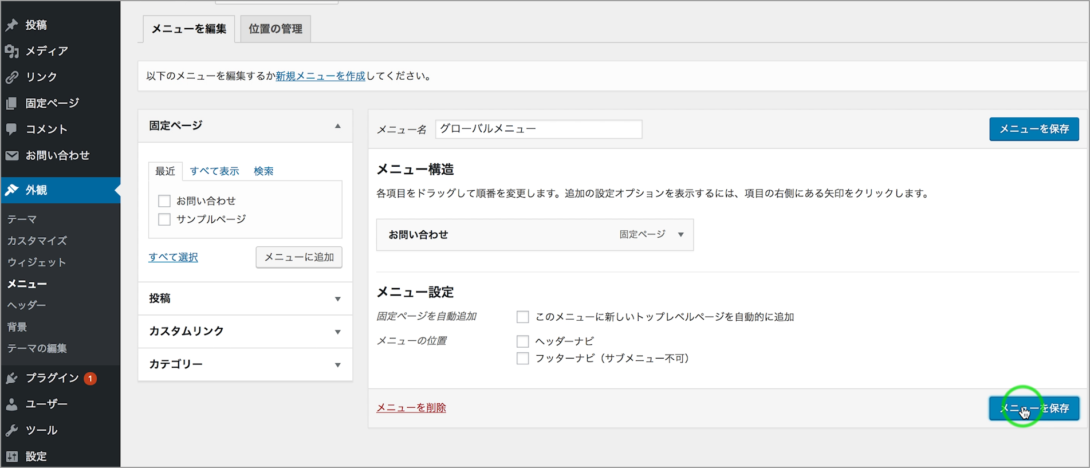The image size is (1090, 468).
Task: Open the ヘッダー submenu item
Action: click(26, 305)
